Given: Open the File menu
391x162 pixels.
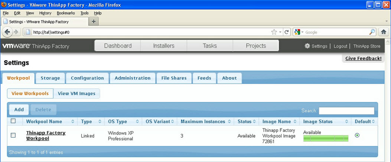Looking at the screenshot, I should (6, 13).
